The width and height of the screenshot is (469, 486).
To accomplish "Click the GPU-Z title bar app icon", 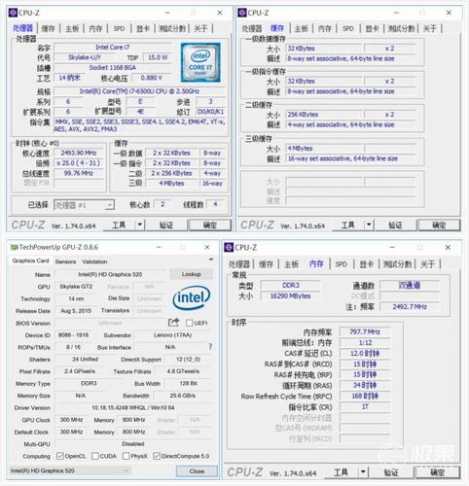I will coord(14,247).
